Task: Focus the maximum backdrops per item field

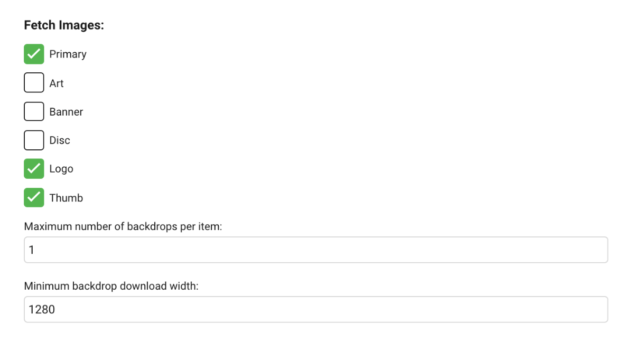Action: click(316, 250)
